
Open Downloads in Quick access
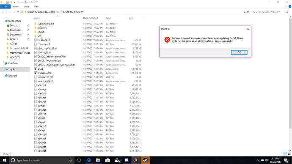(x=16, y=30)
